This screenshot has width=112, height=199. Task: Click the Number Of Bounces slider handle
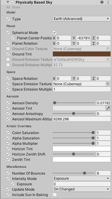point(85,173)
